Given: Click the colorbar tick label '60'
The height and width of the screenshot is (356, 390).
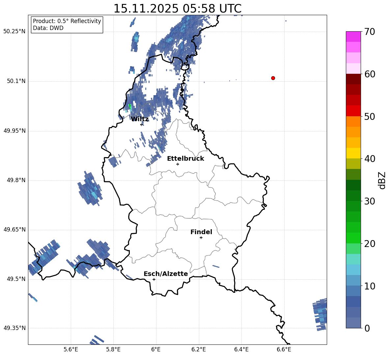Looking at the screenshot, I should coord(370,74).
